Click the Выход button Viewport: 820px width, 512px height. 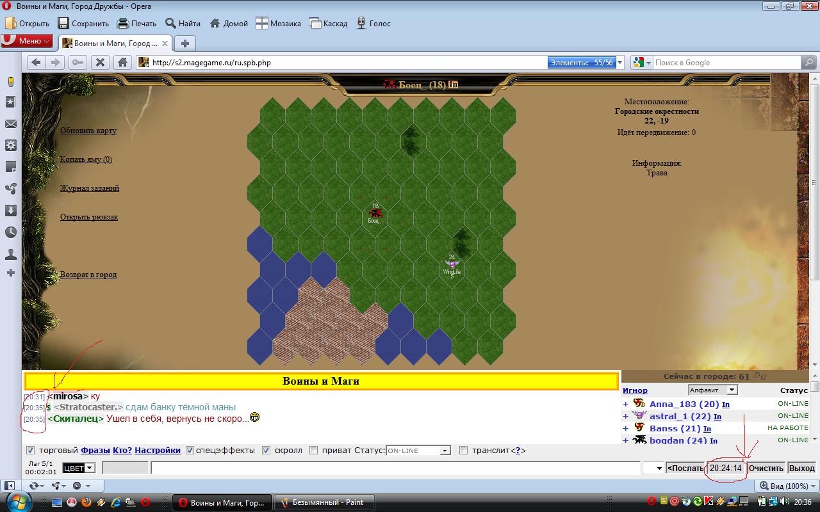(x=801, y=468)
